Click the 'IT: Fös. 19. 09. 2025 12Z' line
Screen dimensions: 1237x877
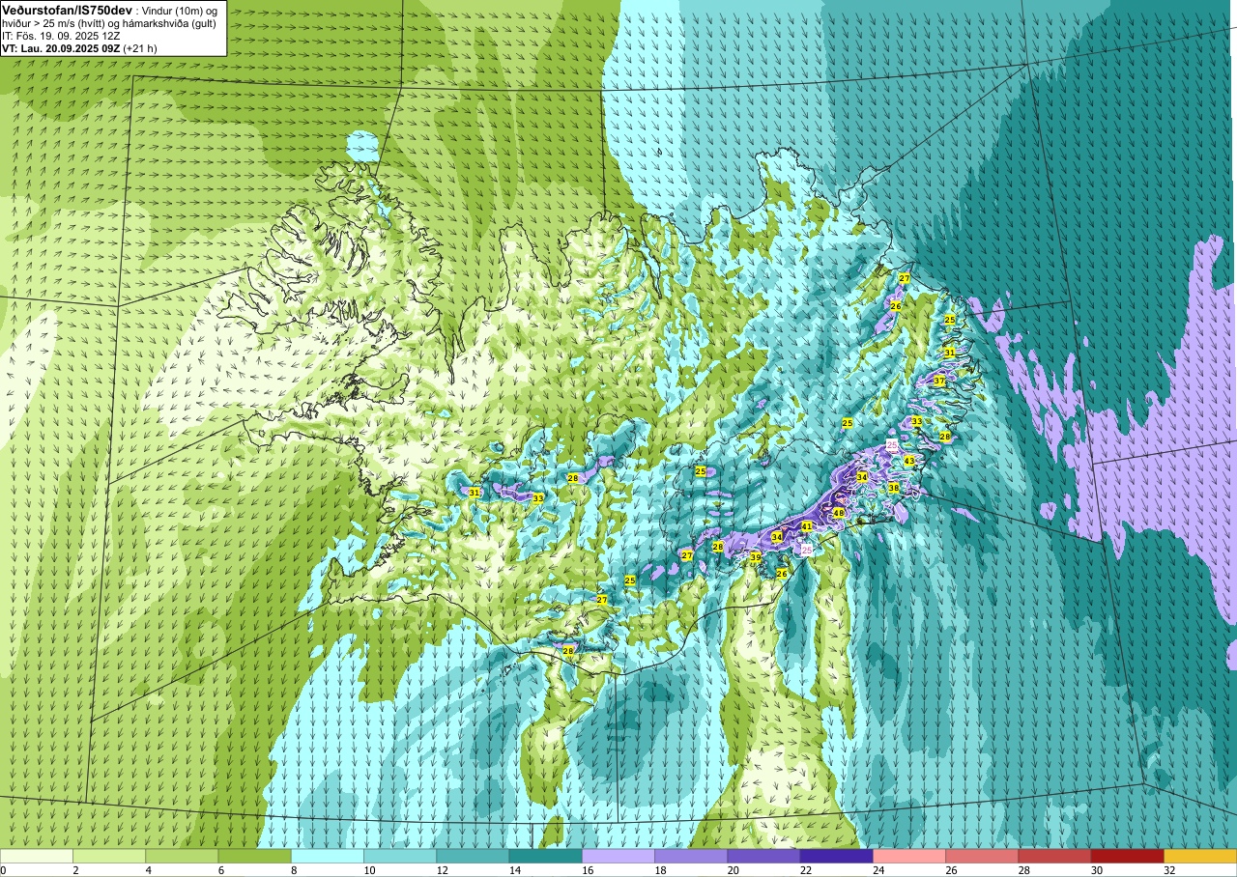[61, 36]
